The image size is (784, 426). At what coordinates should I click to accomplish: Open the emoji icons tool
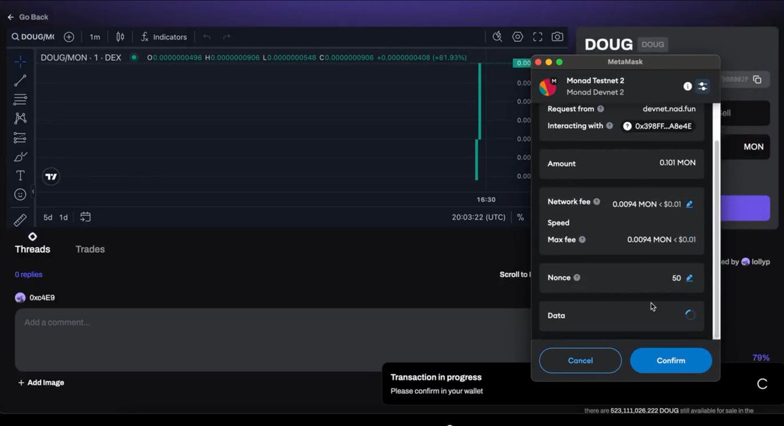[20, 195]
